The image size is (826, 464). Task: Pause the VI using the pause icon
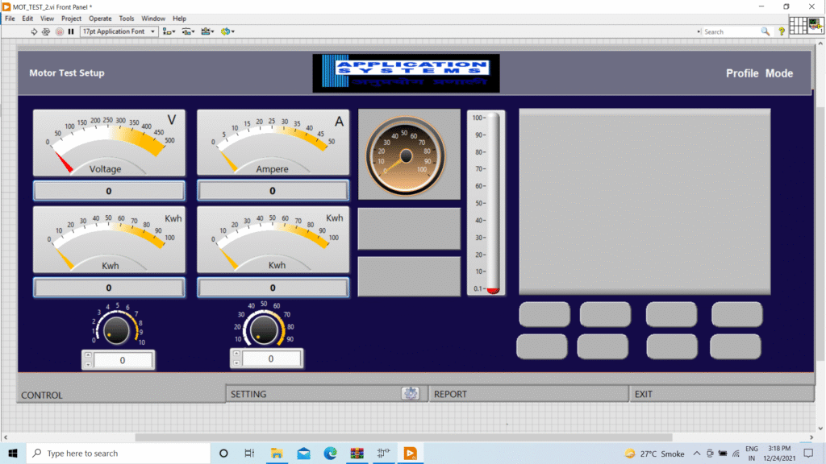click(71, 31)
